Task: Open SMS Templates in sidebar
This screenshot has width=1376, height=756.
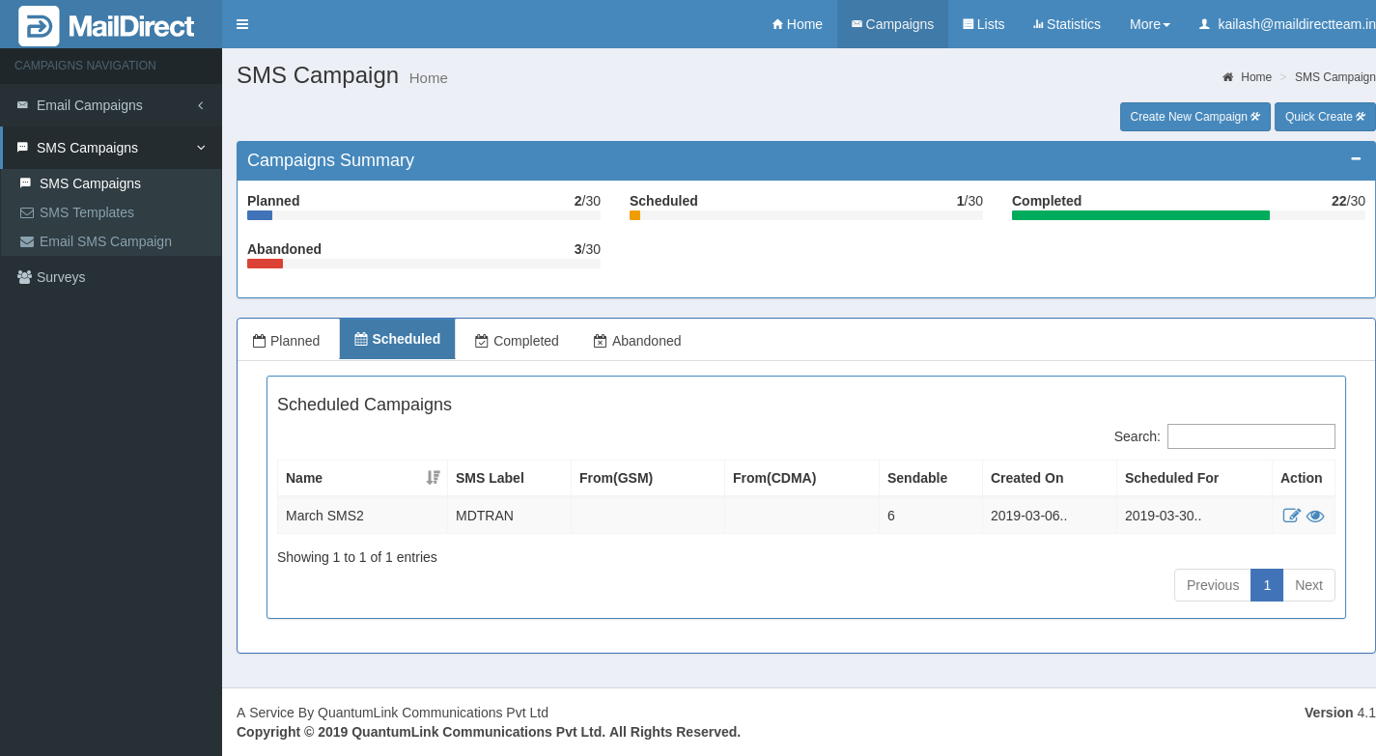Action: click(x=86, y=212)
